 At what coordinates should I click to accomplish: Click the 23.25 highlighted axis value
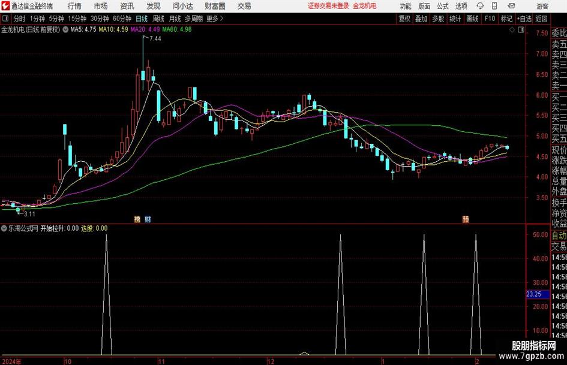coord(538,294)
